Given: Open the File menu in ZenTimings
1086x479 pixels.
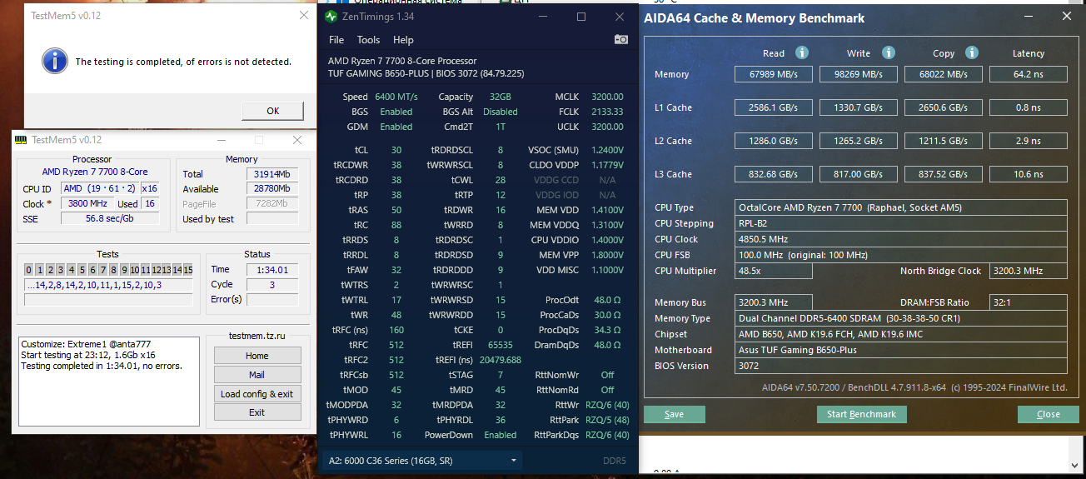Looking at the screenshot, I should (x=336, y=39).
